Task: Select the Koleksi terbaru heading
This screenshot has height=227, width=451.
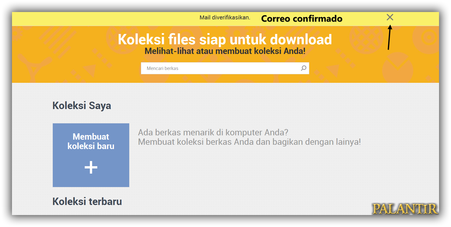Action: pyautogui.click(x=87, y=202)
